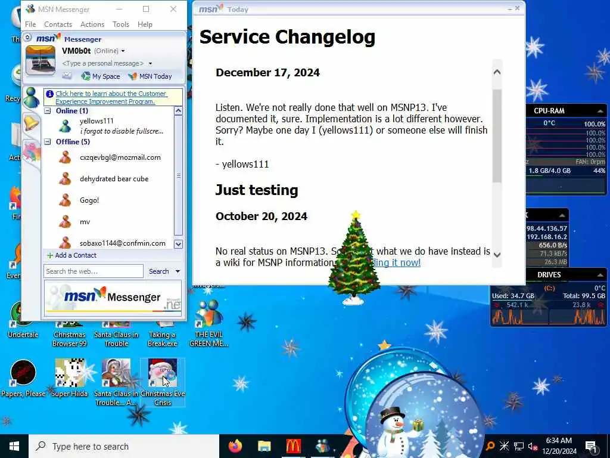Open the Papers, Please shortcut
The image size is (610, 458).
click(23, 379)
